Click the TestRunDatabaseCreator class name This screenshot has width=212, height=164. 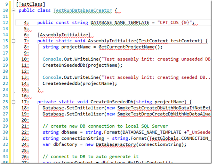pos(83,11)
